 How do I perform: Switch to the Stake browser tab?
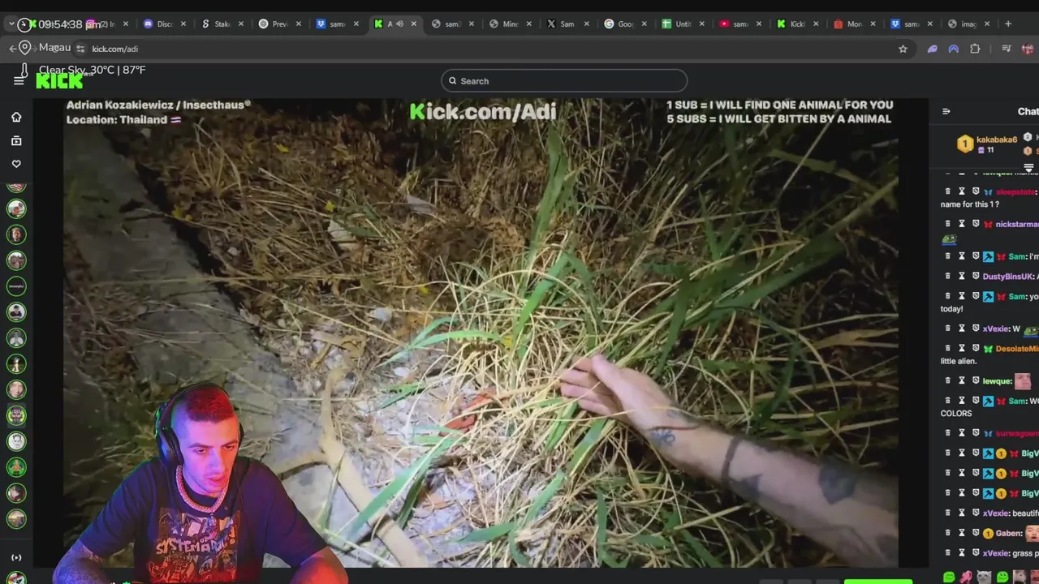pos(222,24)
